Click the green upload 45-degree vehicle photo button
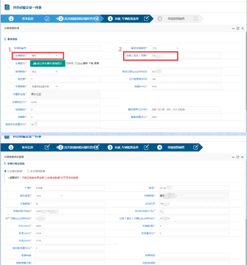247x265 pixels. click(48, 64)
